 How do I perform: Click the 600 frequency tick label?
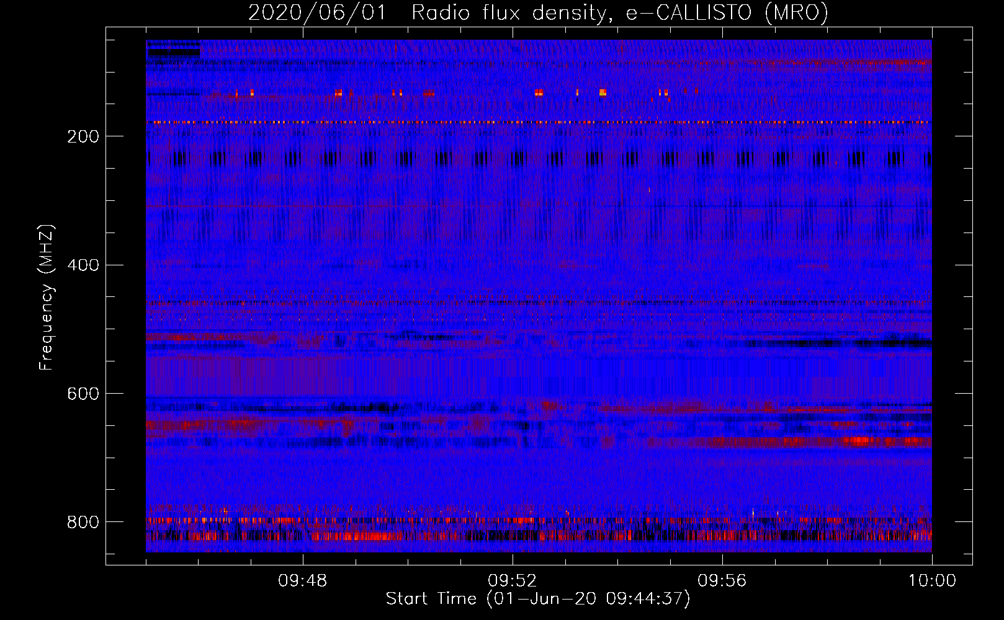[x=83, y=394]
